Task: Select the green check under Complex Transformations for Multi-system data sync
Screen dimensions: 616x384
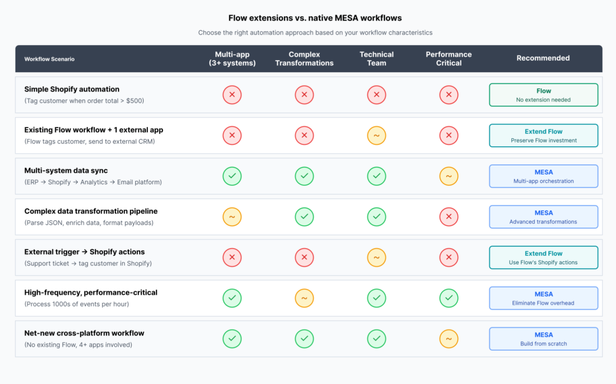Action: click(304, 176)
